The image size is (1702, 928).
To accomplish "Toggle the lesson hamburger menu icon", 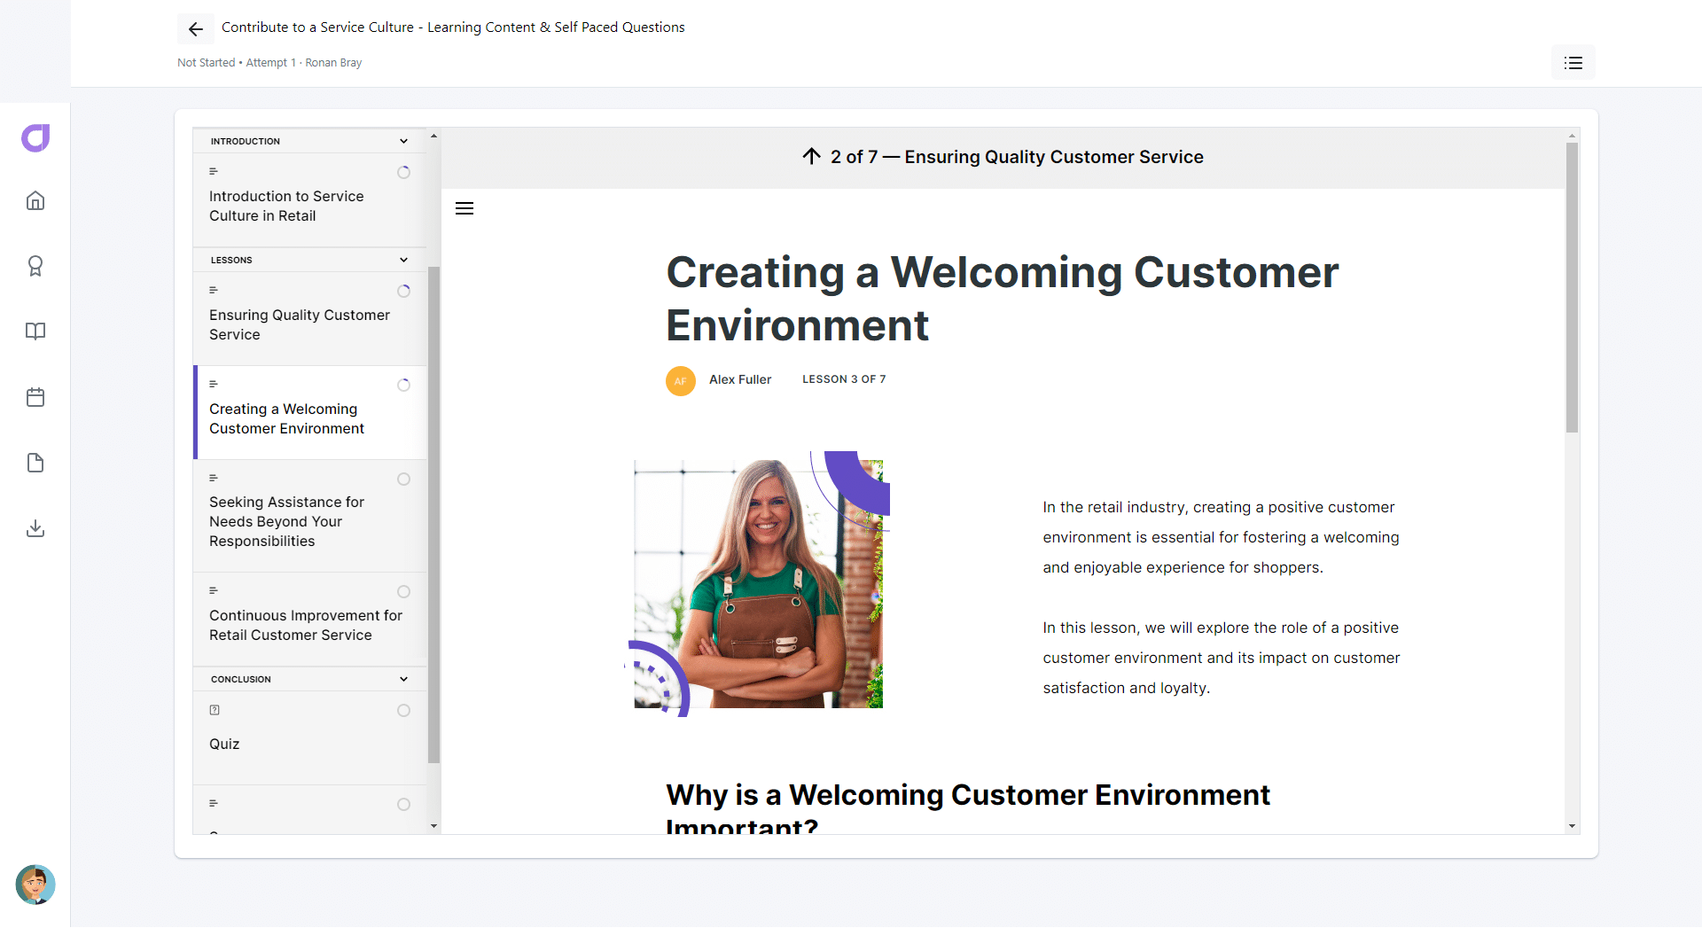I will tap(465, 208).
